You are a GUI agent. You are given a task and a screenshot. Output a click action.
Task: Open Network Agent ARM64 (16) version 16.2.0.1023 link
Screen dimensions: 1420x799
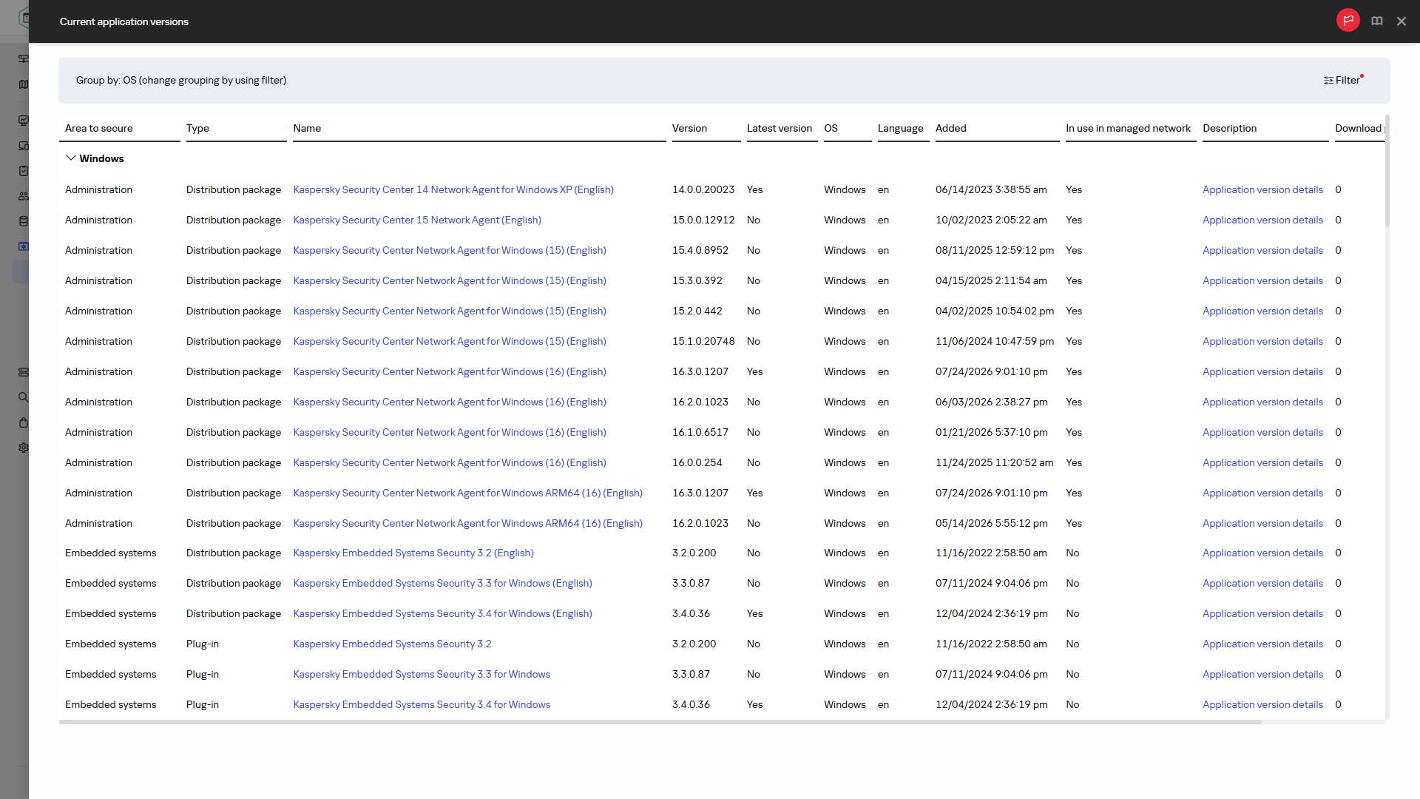tap(467, 523)
